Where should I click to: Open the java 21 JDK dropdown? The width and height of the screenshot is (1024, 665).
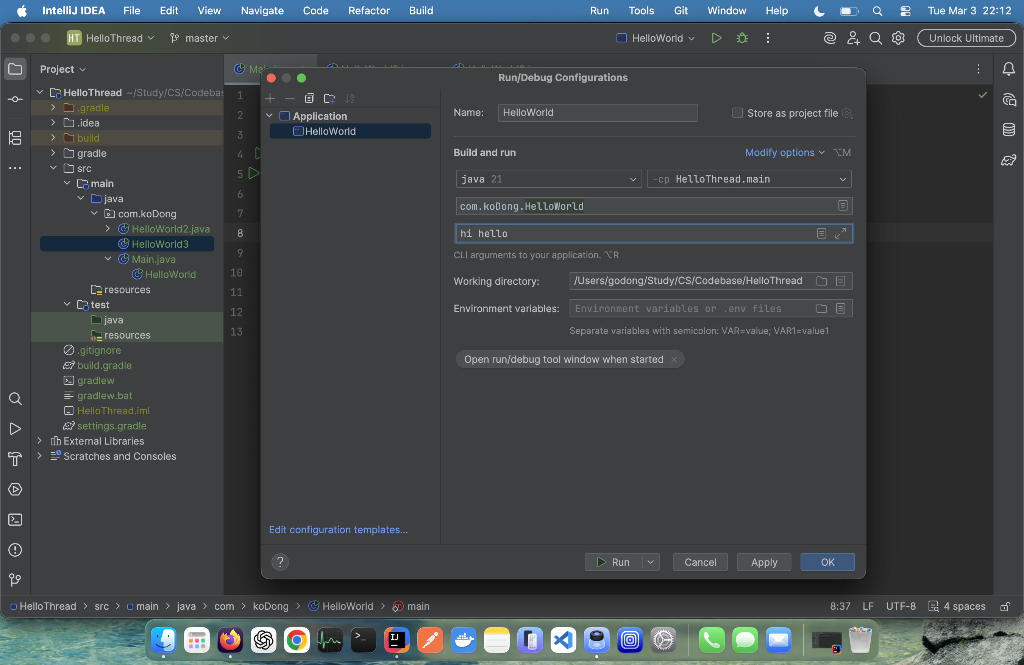coord(548,179)
